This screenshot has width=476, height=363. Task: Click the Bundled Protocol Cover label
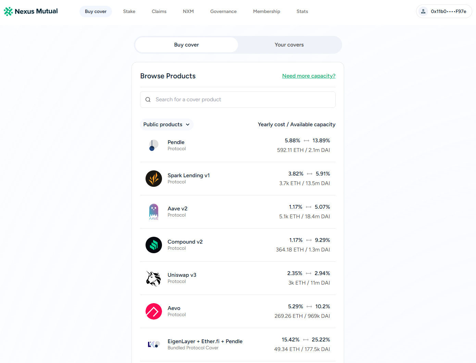[193, 348]
